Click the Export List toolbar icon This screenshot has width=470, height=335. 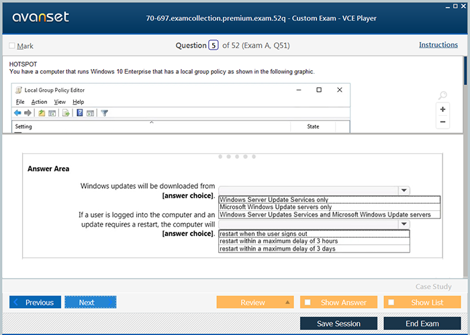coord(66,113)
